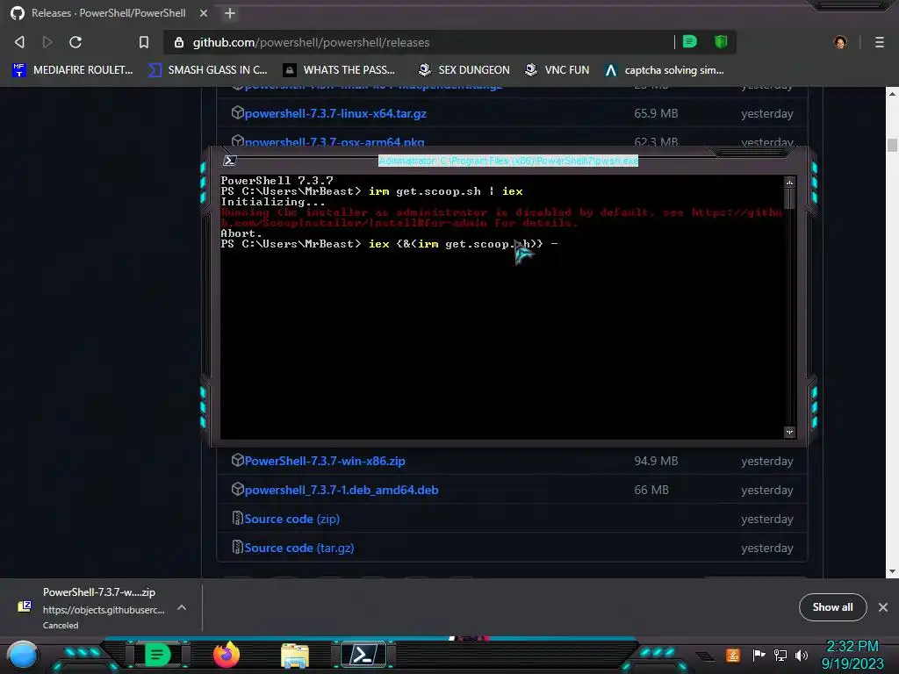The width and height of the screenshot is (899, 674).
Task: Click the 94.9 MB size of win-x86.zip
Action: [656, 461]
